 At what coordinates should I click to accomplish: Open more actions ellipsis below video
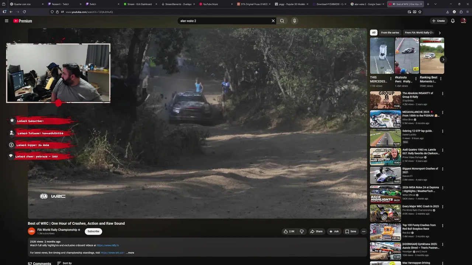pos(364,232)
